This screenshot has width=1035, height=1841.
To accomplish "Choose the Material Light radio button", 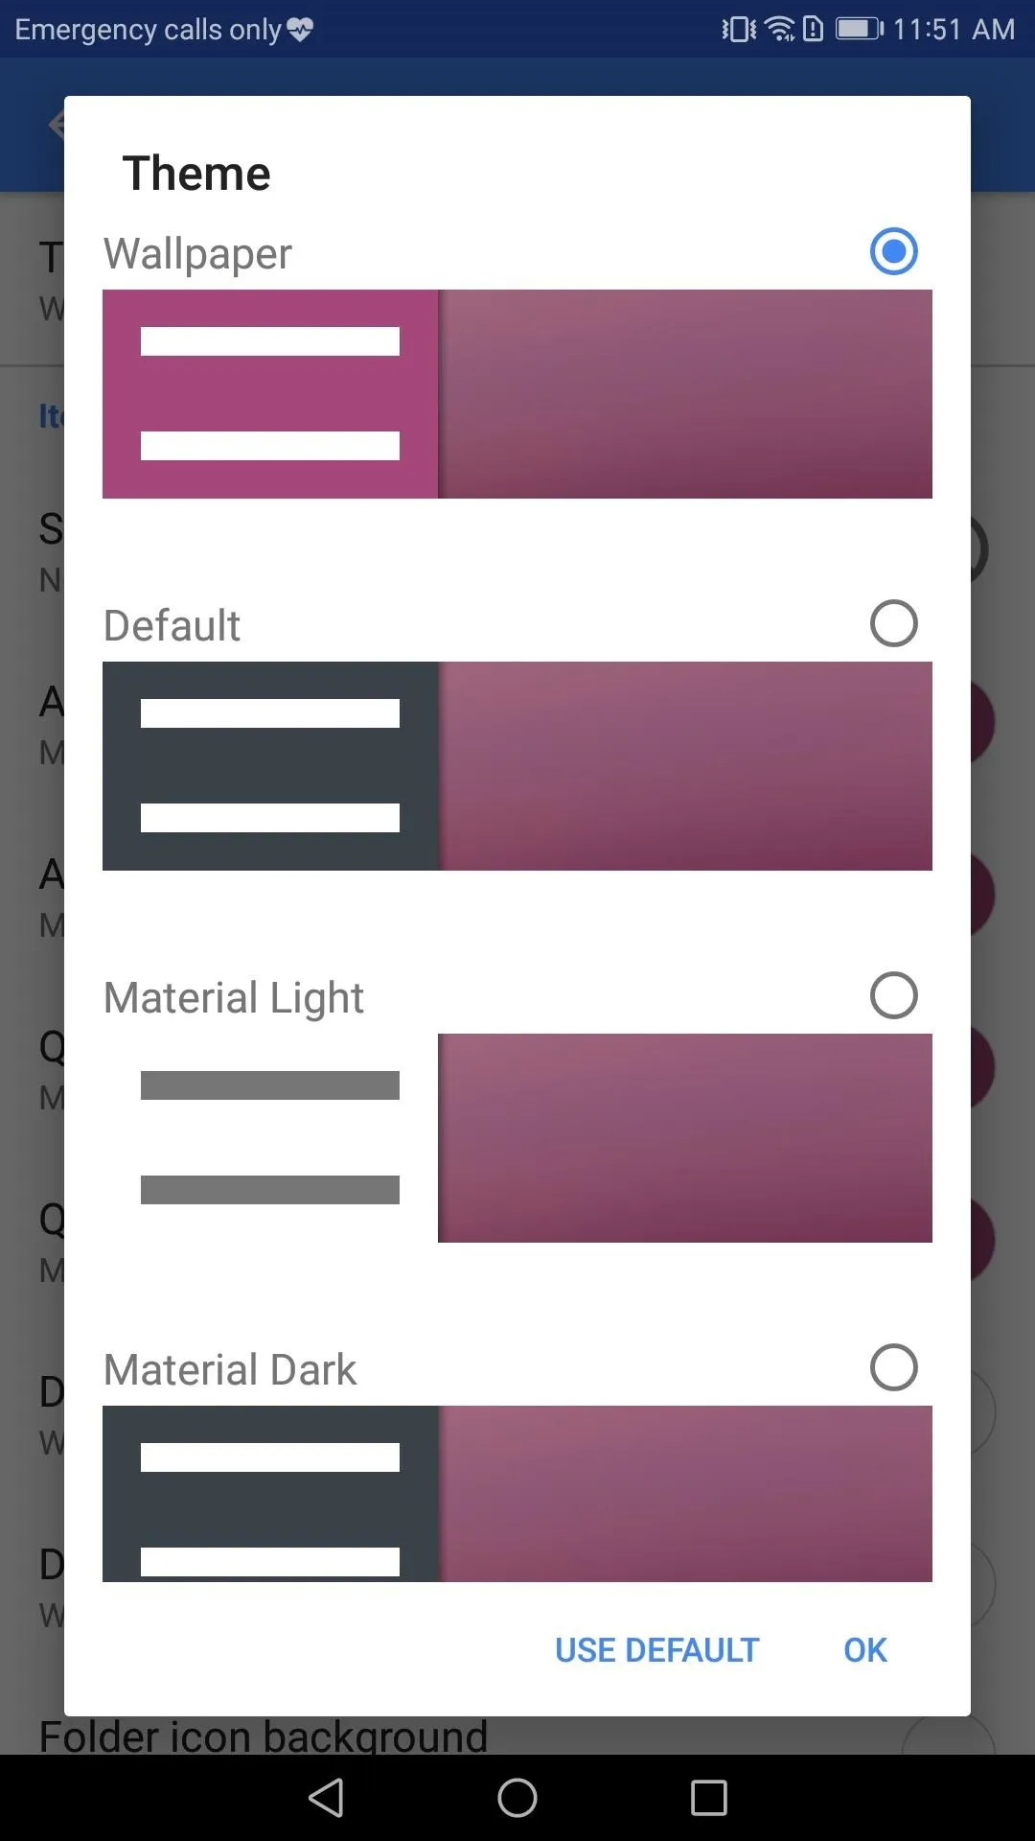I will (x=893, y=995).
